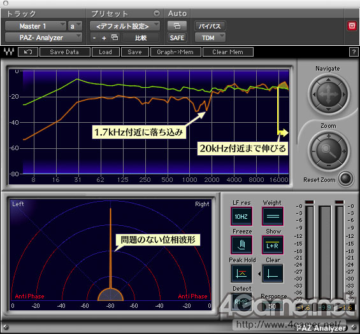Click the magnifier in Zoom dial center
The width and height of the screenshot is (360, 334).
point(329,151)
